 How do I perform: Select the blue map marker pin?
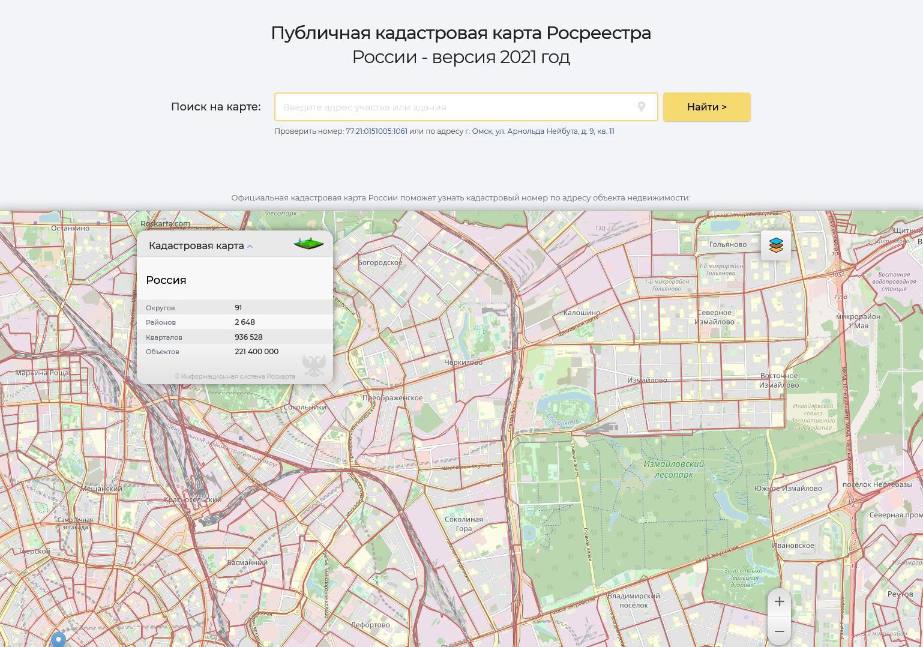tap(58, 639)
